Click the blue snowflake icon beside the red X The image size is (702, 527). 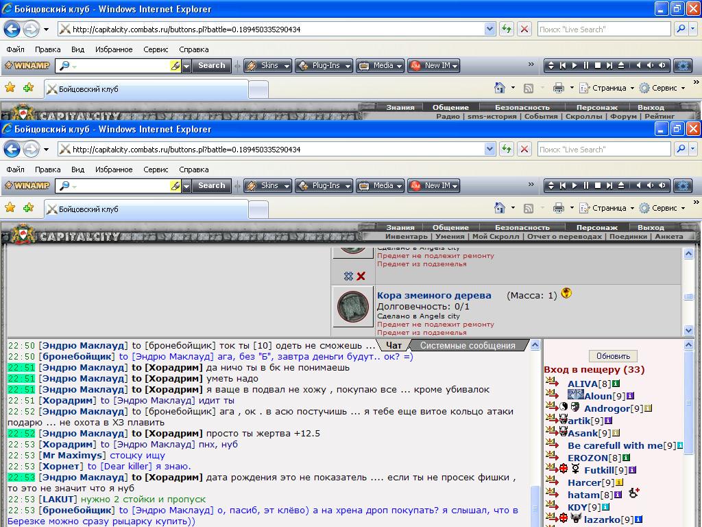pos(348,276)
